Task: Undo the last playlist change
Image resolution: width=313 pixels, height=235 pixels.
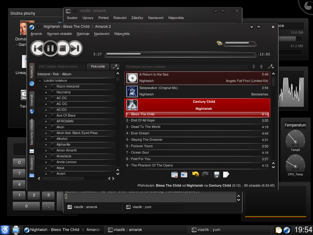Action: (x=195, y=174)
